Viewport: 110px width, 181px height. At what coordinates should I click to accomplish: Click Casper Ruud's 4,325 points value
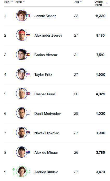pyautogui.click(x=100, y=94)
